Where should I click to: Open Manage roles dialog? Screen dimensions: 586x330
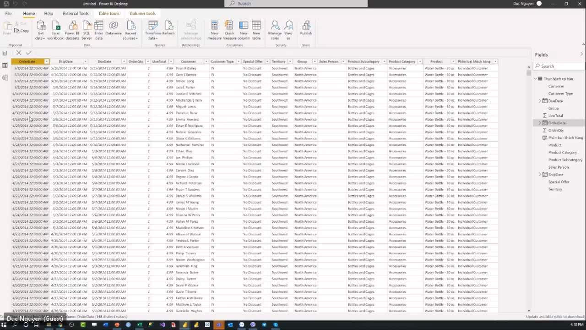tap(275, 30)
